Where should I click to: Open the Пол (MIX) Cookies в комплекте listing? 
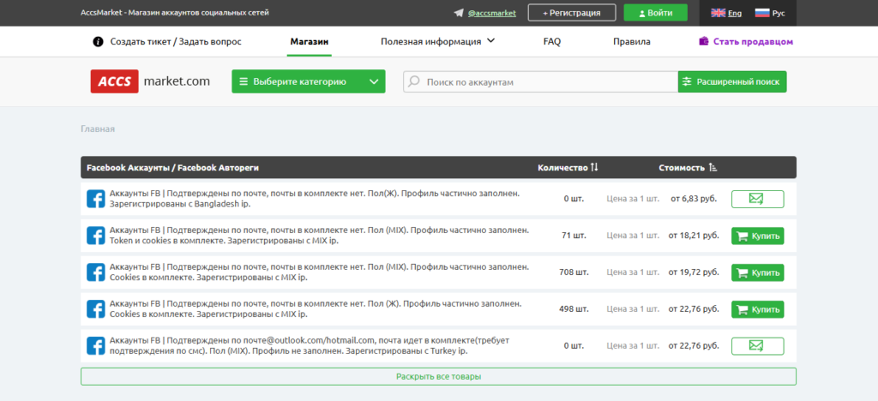pos(319,272)
